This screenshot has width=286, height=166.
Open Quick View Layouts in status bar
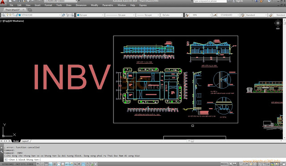231,164
